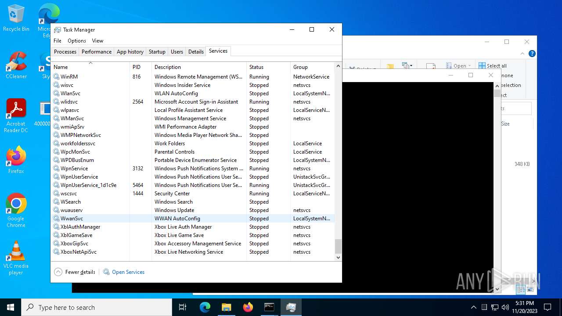Open Acrobat Reader DC desktop shortcut
The height and width of the screenshot is (316, 562).
(x=16, y=116)
